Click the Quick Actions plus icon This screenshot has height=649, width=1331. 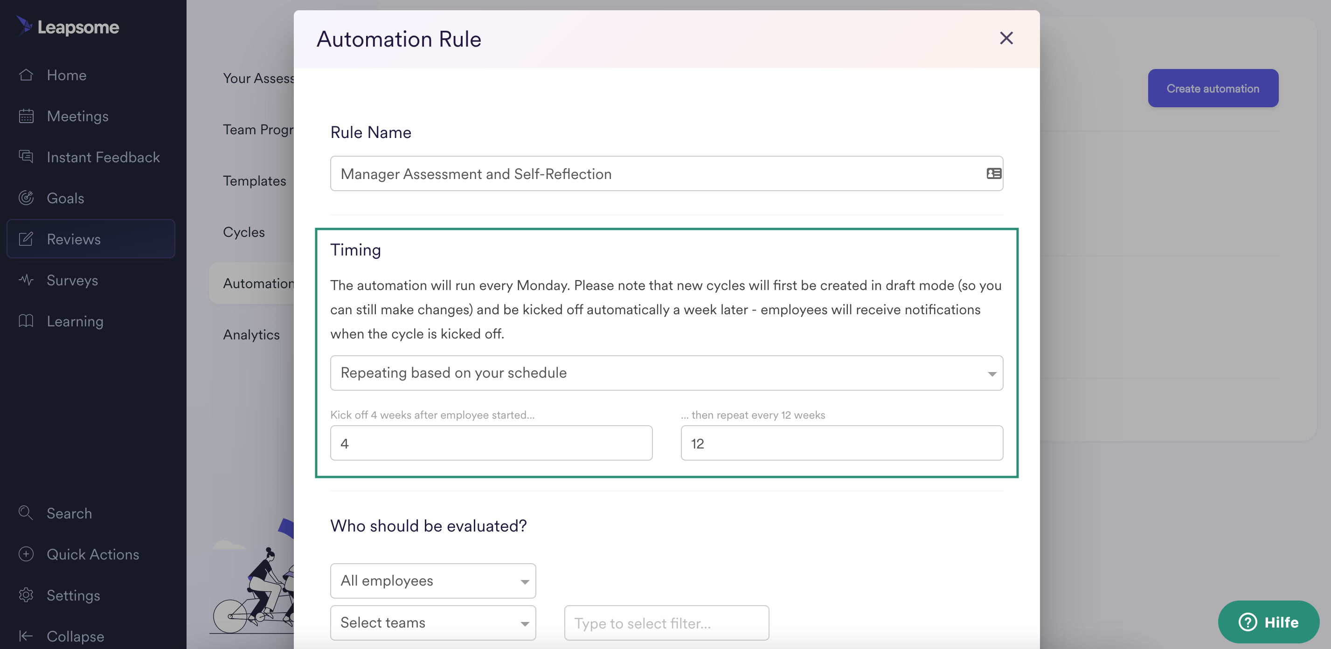26,554
